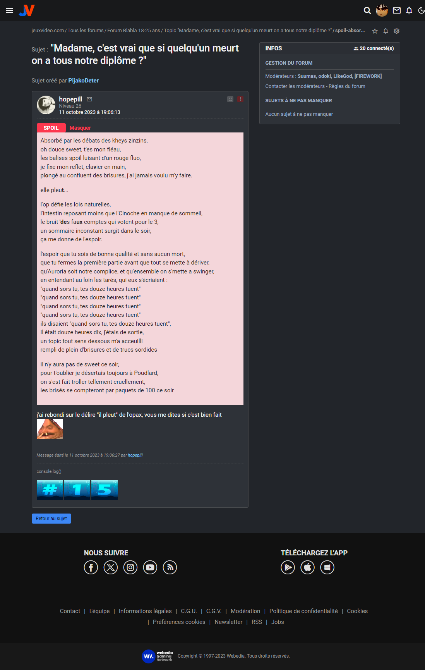
Task: Open private messages envelope in header
Action: (397, 10)
